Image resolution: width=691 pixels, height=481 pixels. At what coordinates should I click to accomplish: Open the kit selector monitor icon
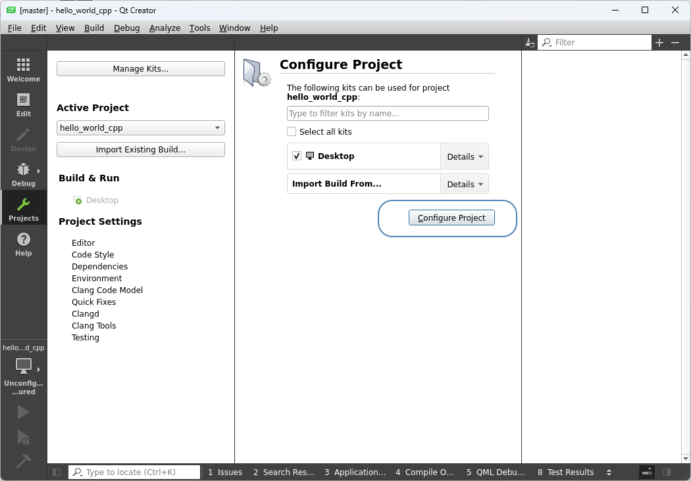pyautogui.click(x=23, y=365)
